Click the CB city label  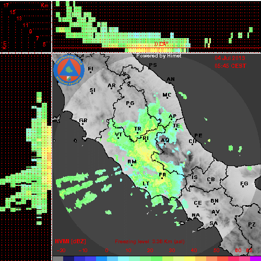click(211, 180)
